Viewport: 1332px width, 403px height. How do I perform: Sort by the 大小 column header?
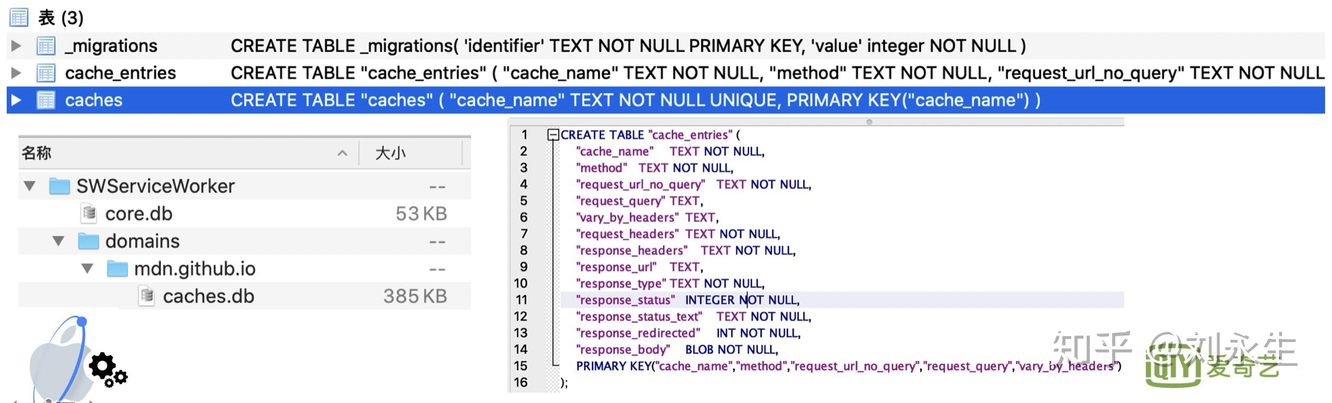point(411,153)
